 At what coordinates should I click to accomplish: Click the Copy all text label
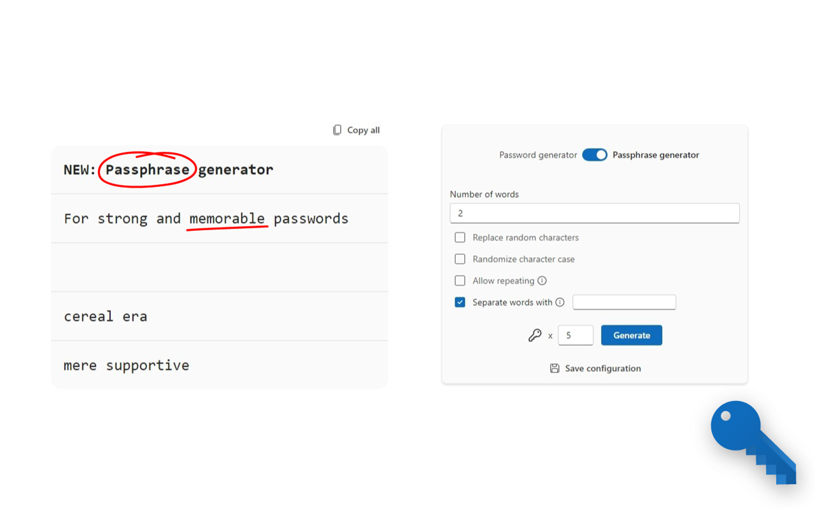pyautogui.click(x=364, y=130)
